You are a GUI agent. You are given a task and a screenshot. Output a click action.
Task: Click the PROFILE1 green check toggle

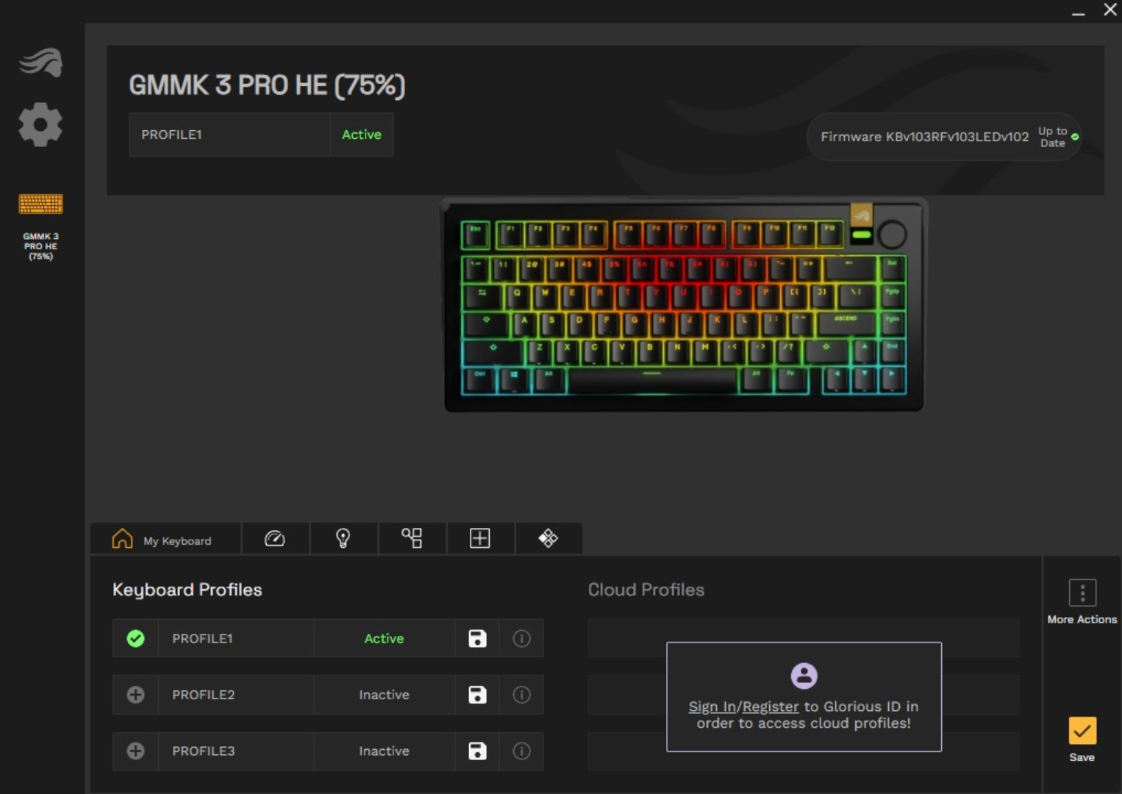click(x=135, y=639)
